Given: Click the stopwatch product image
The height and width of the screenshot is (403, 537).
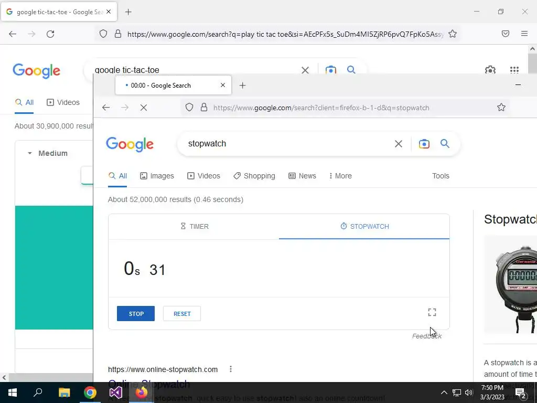Looking at the screenshot, I should 510,284.
